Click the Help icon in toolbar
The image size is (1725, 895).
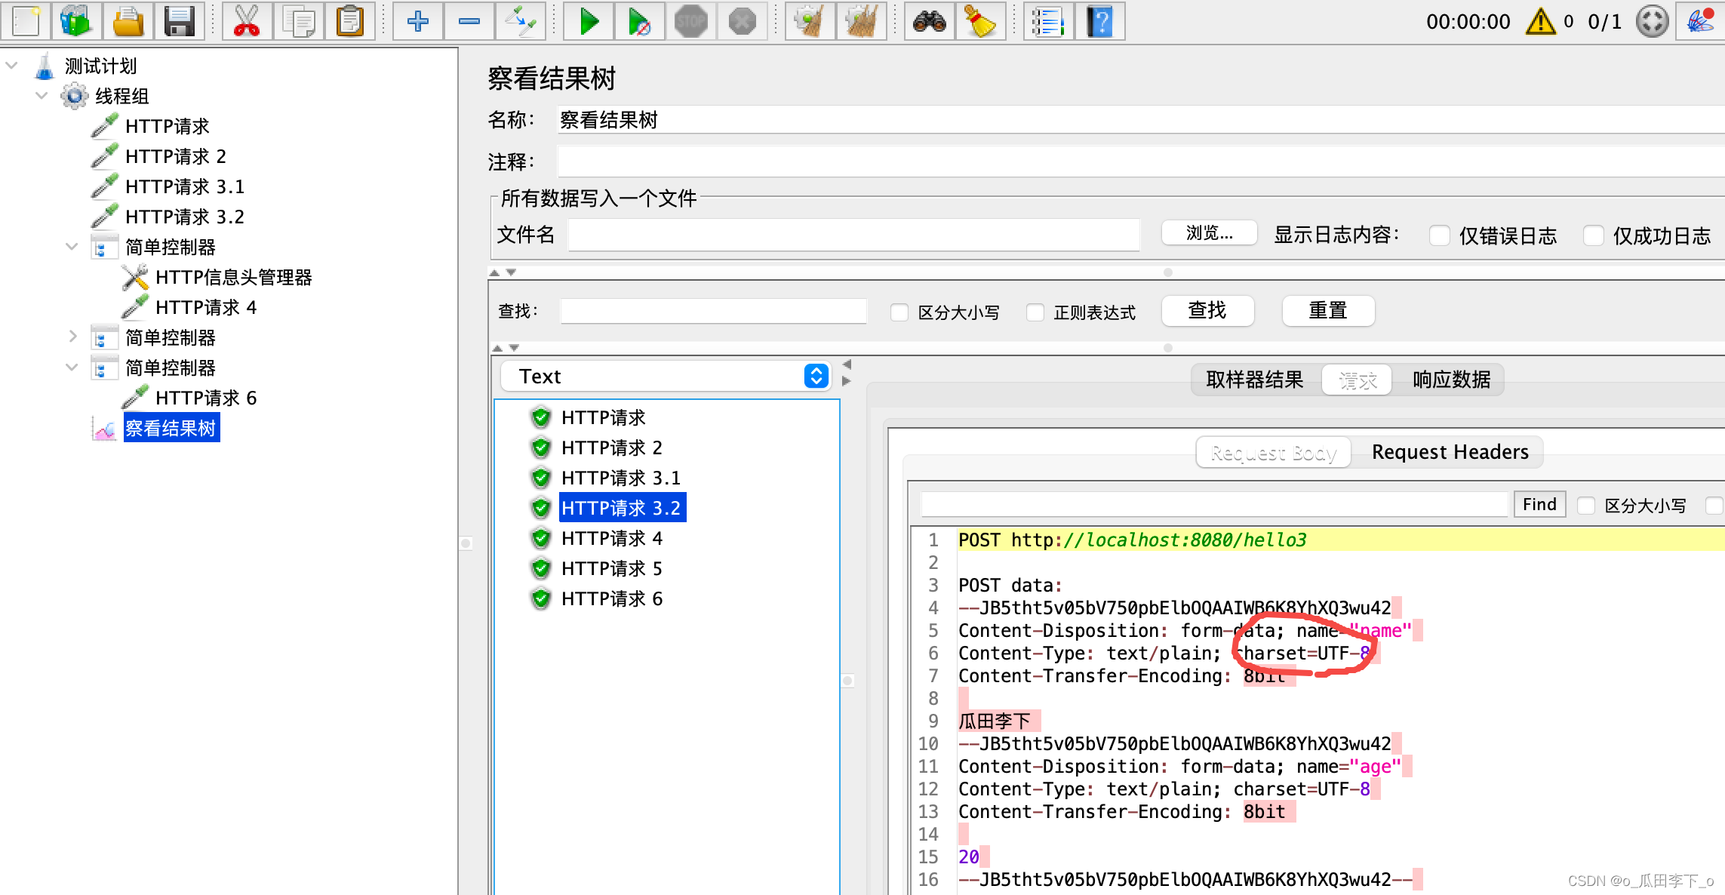(x=1100, y=21)
